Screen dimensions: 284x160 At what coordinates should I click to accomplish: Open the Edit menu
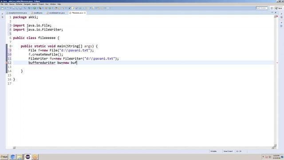pyautogui.click(x=6, y=4)
